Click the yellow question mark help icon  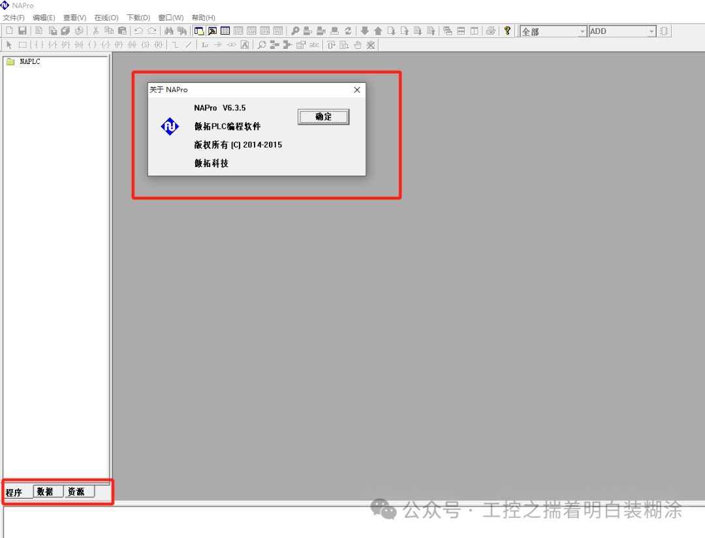pos(507,31)
